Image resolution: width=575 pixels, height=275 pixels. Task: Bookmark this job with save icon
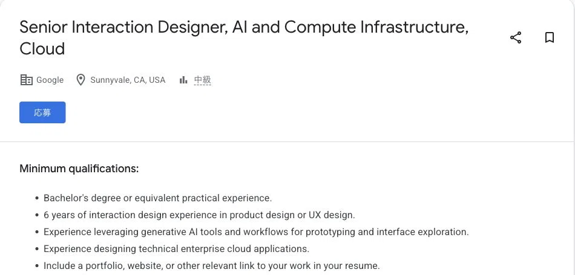click(549, 37)
